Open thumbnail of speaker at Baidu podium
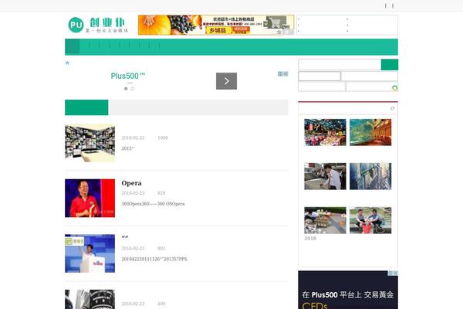This screenshot has height=309, width=463. [x=90, y=253]
